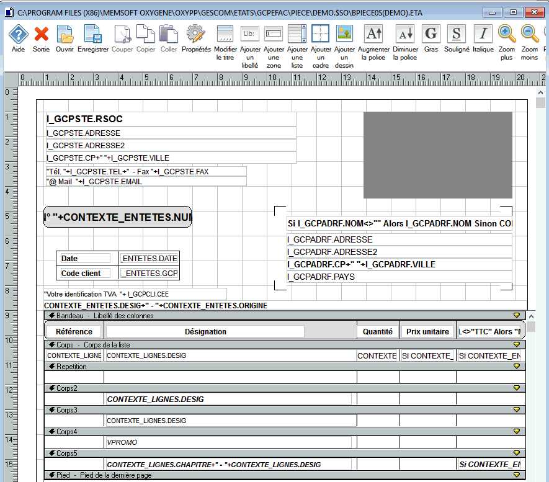Image resolution: width=549 pixels, height=482 pixels.
Task: Click the Coller paste icon
Action: [x=169, y=34]
